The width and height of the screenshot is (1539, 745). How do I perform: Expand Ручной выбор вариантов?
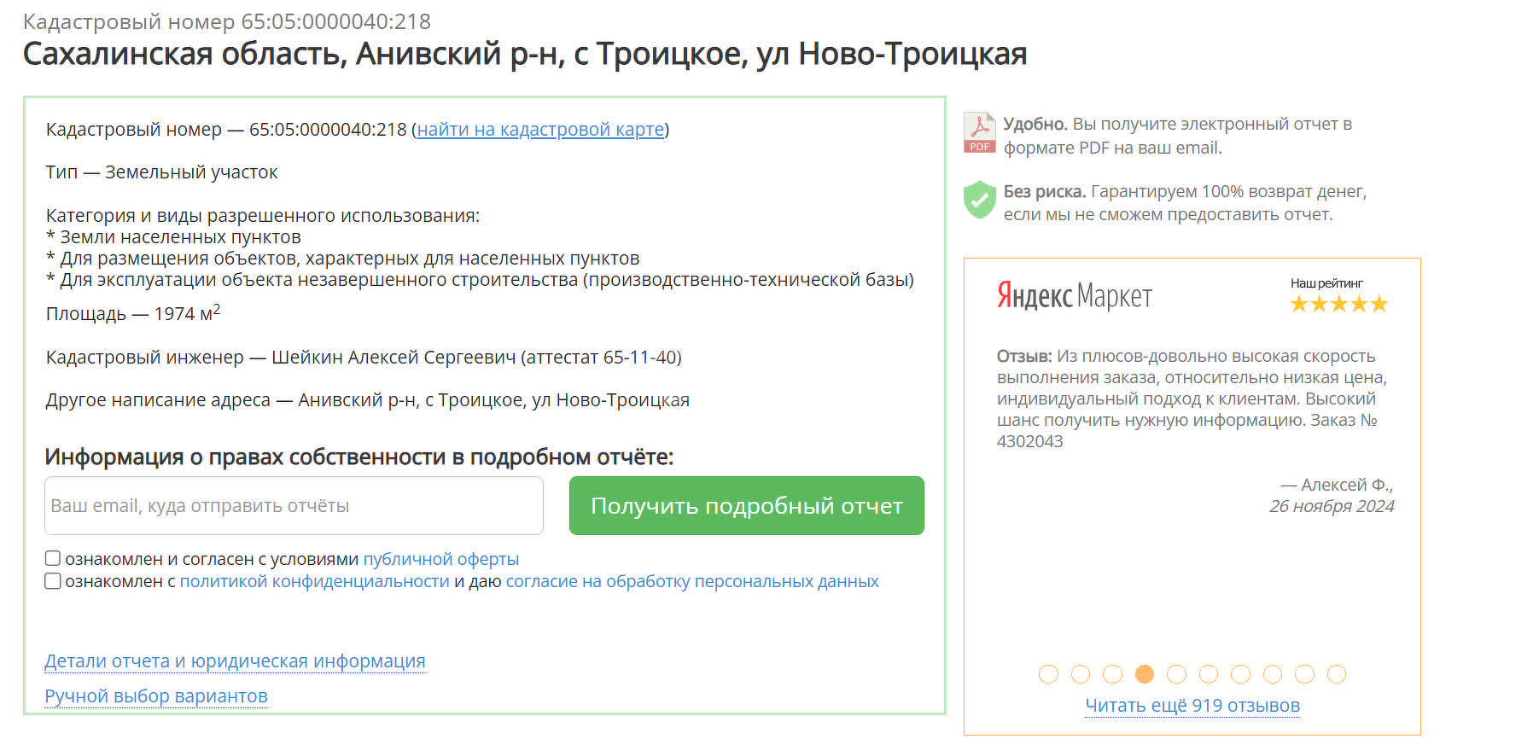coord(156,696)
